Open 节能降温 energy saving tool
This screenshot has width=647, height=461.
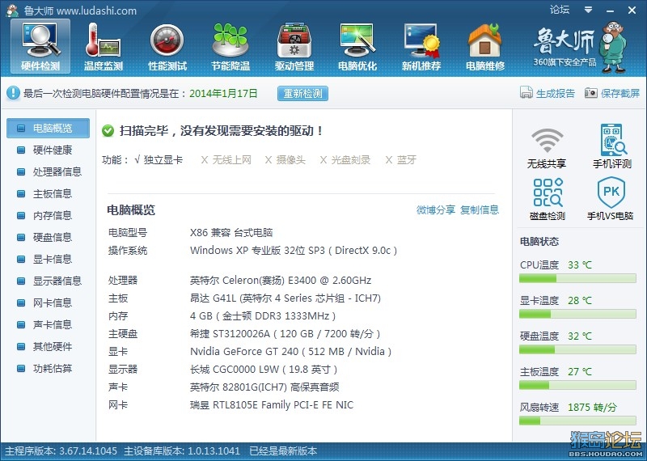click(x=230, y=46)
